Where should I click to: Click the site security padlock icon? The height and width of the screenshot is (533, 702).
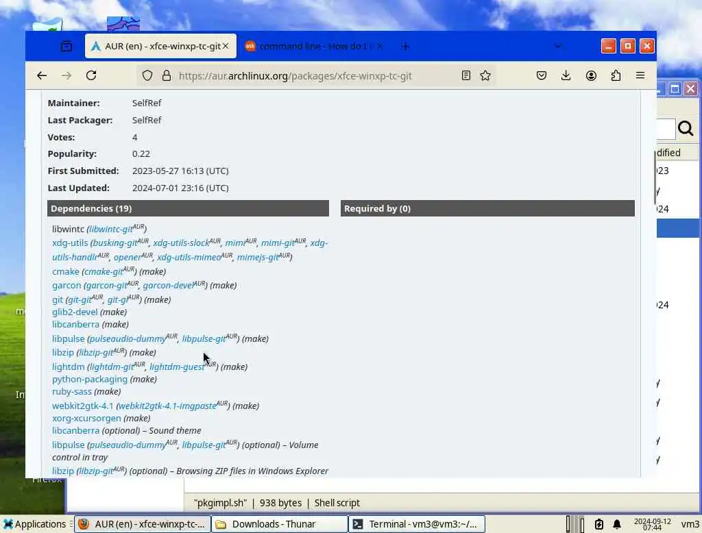click(x=167, y=75)
